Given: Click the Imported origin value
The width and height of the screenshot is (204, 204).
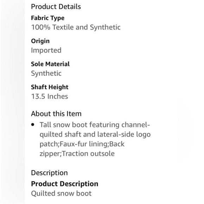Looking at the screenshot, I should (x=46, y=50).
